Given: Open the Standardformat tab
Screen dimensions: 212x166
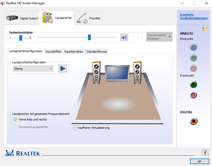Looking at the screenshot, I should [x=97, y=52].
